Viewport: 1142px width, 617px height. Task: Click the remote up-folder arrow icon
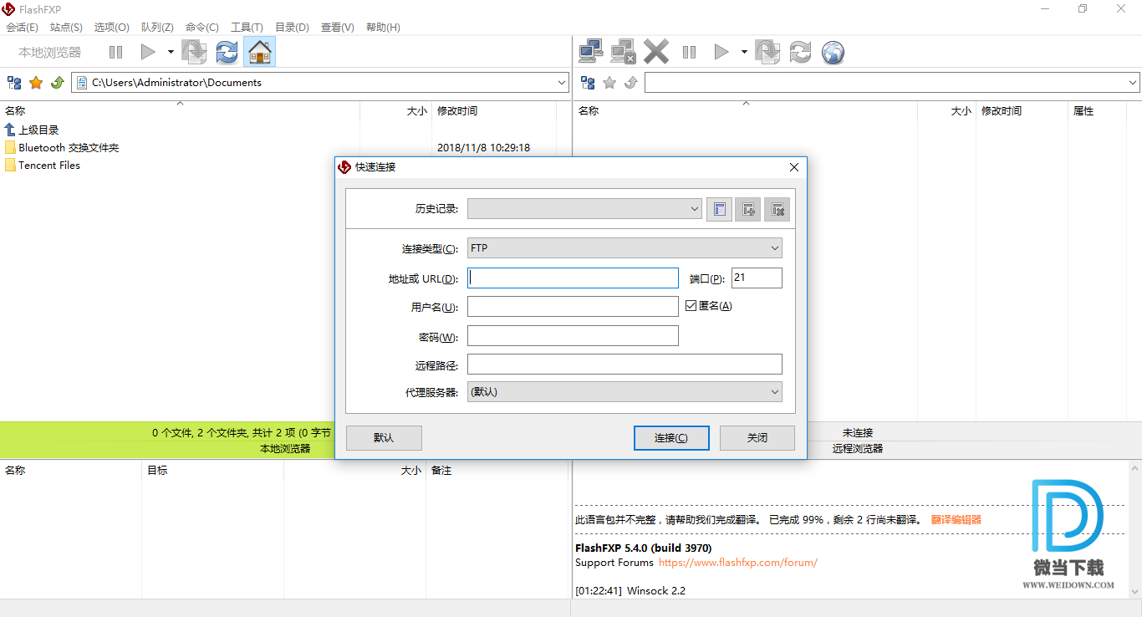click(631, 83)
